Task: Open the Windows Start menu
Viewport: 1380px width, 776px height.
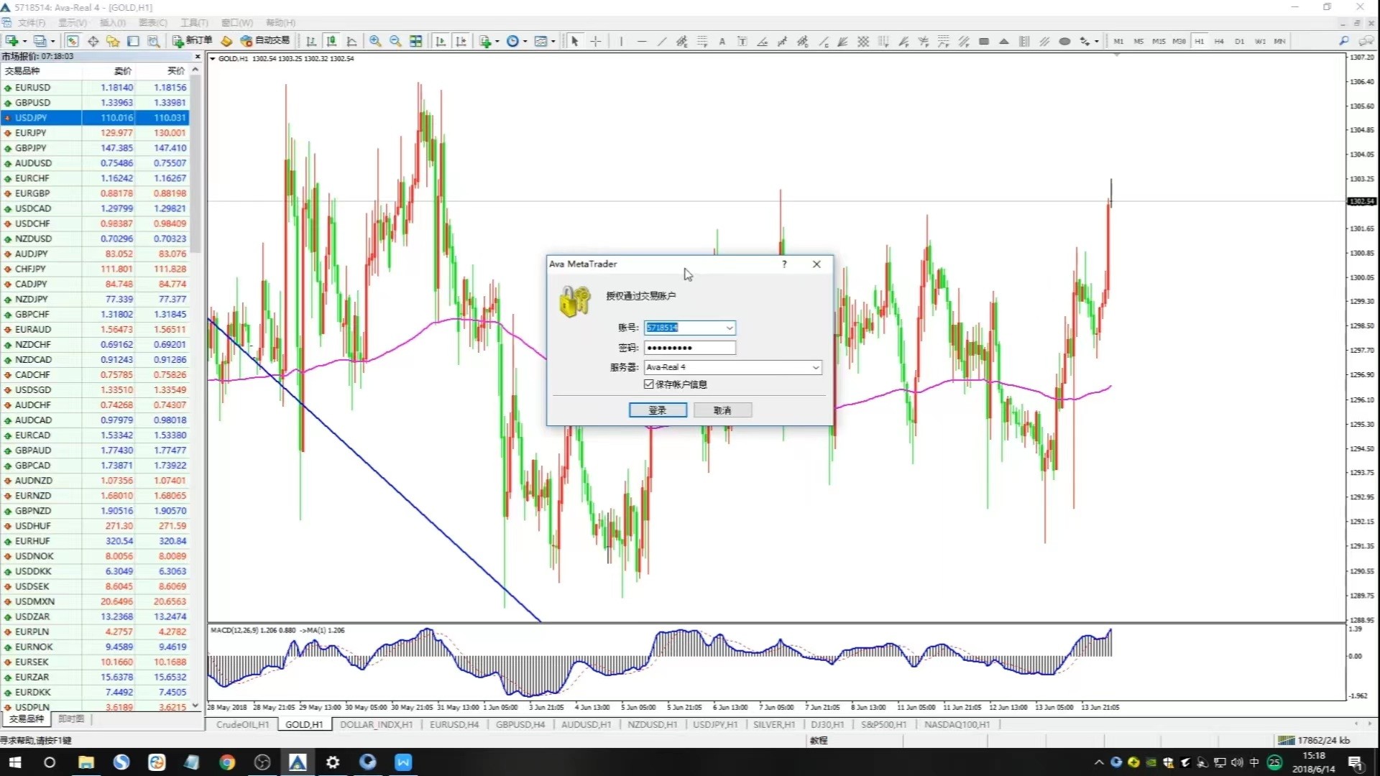Action: click(15, 762)
